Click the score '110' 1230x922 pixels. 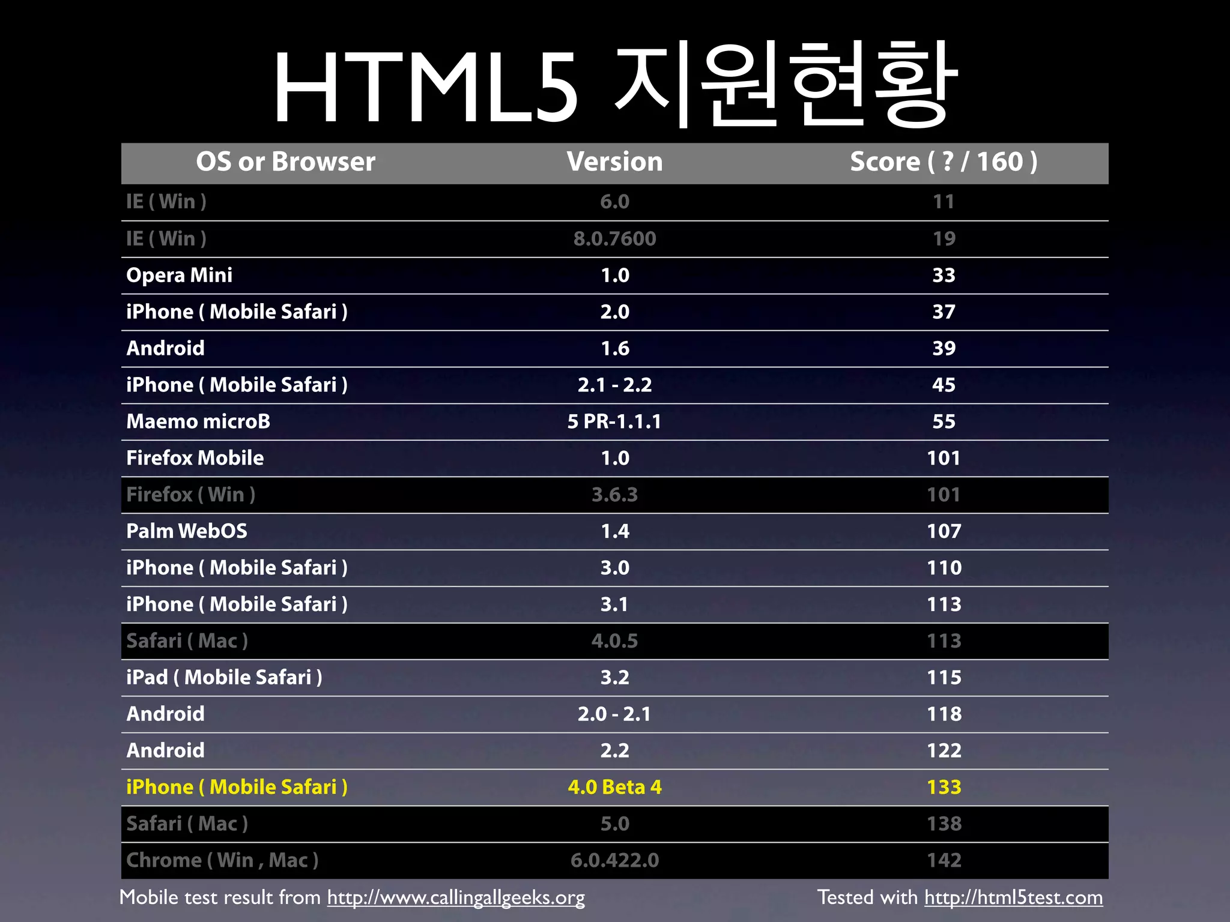pos(944,568)
